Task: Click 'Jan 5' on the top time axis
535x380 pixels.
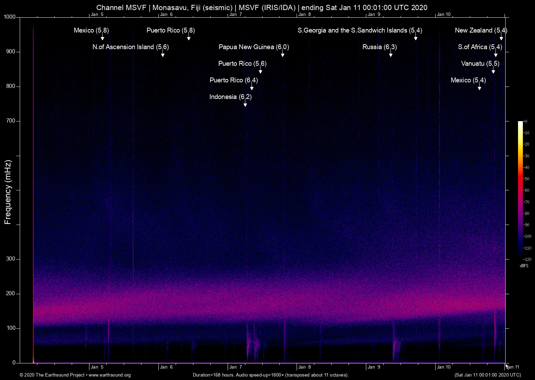Action: [97, 15]
